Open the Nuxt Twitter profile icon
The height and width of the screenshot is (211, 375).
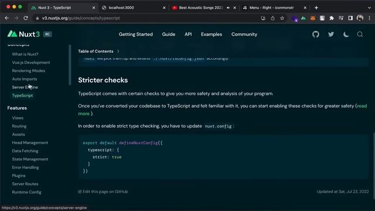click(x=331, y=34)
